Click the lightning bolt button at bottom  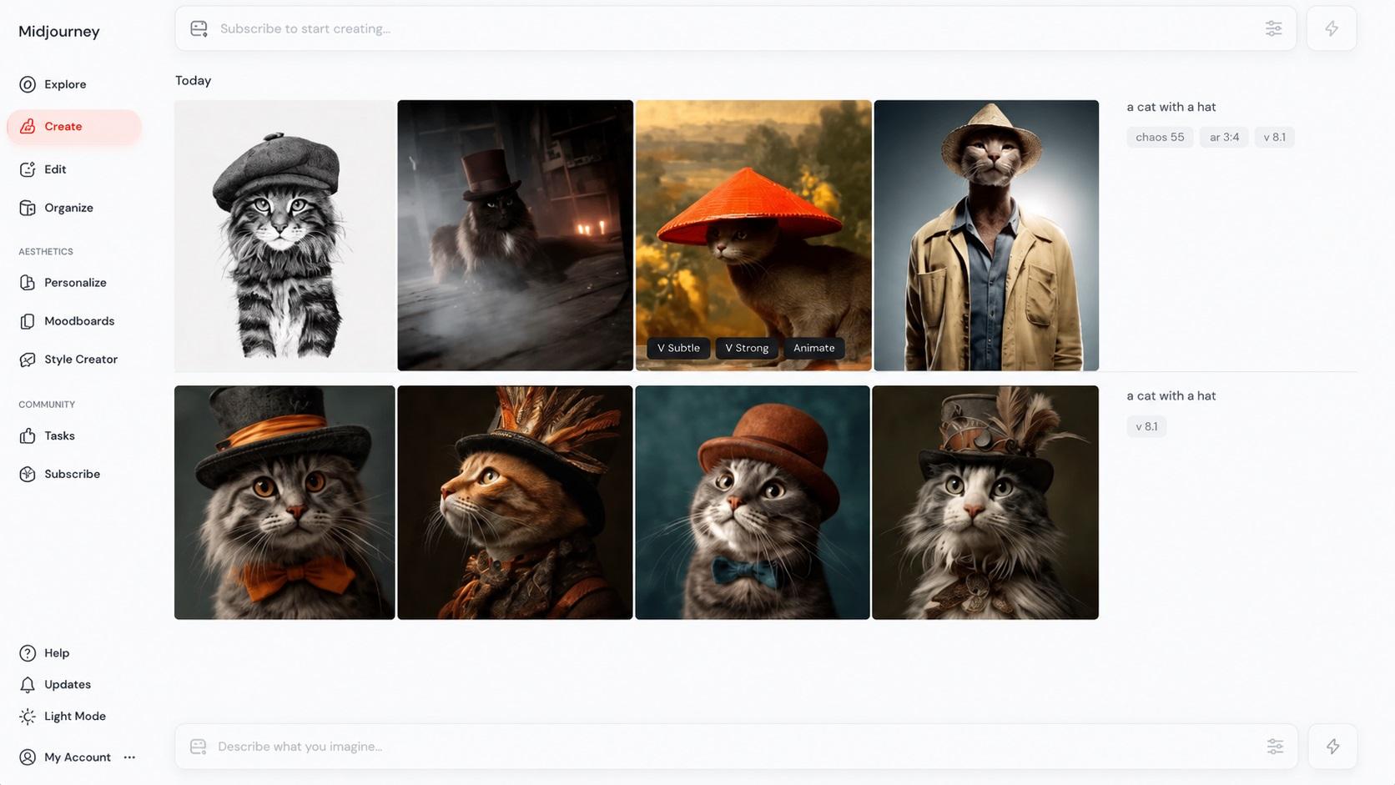(1332, 747)
